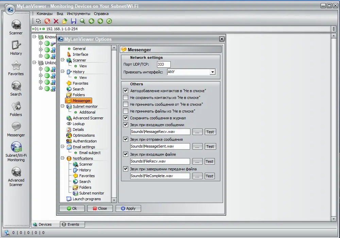The height and width of the screenshot is (238, 340).
Task: Collapse Notifications node in options tree
Action: pyautogui.click(x=63, y=158)
